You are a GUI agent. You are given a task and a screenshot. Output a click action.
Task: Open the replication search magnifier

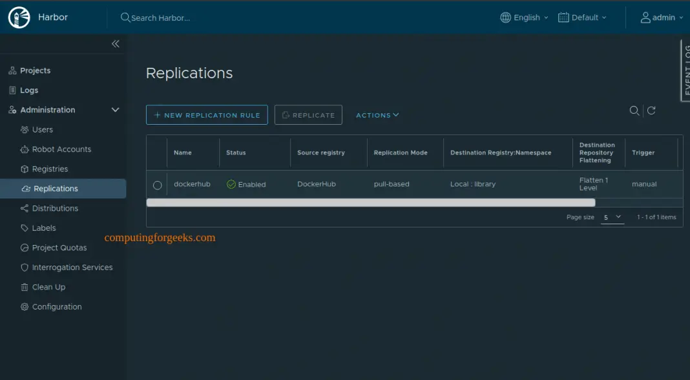[634, 111]
